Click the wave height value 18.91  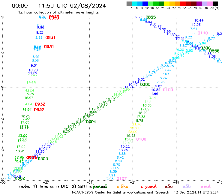pos(20,151)
